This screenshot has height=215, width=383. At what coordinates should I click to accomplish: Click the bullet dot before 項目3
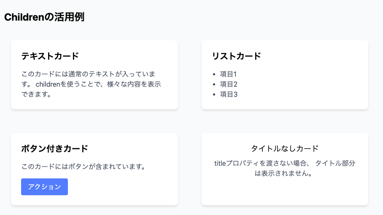tap(215, 95)
